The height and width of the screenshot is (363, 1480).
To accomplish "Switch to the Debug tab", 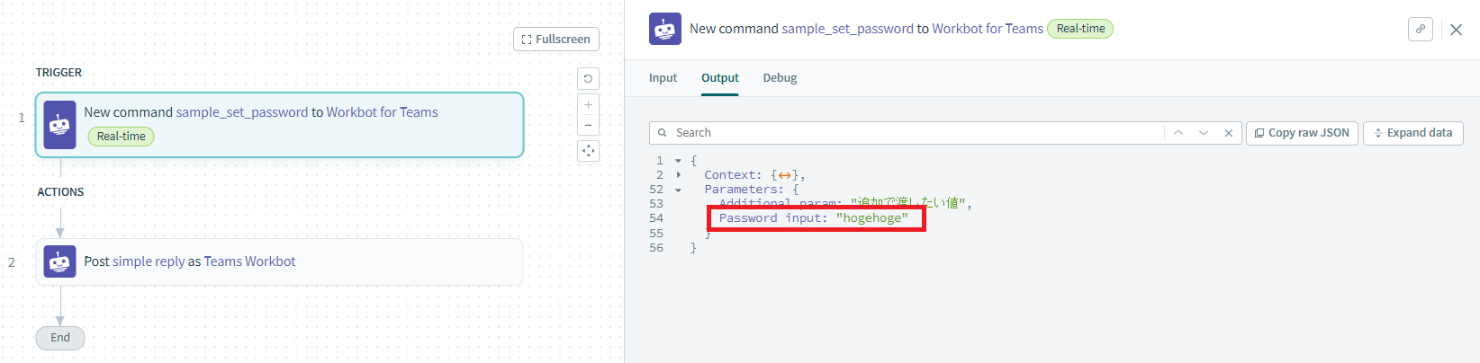I will (x=780, y=78).
